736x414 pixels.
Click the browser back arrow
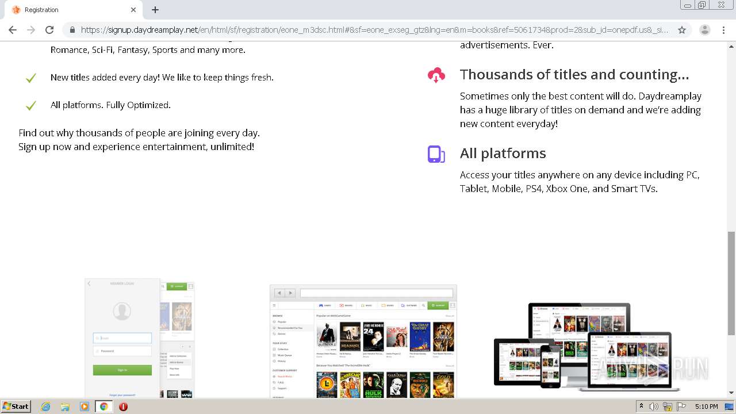click(13, 30)
